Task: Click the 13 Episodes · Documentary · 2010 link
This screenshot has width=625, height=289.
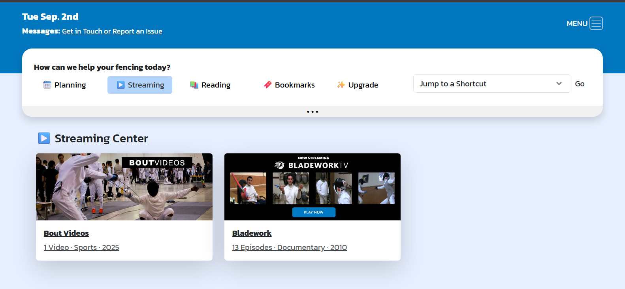Action: tap(290, 247)
